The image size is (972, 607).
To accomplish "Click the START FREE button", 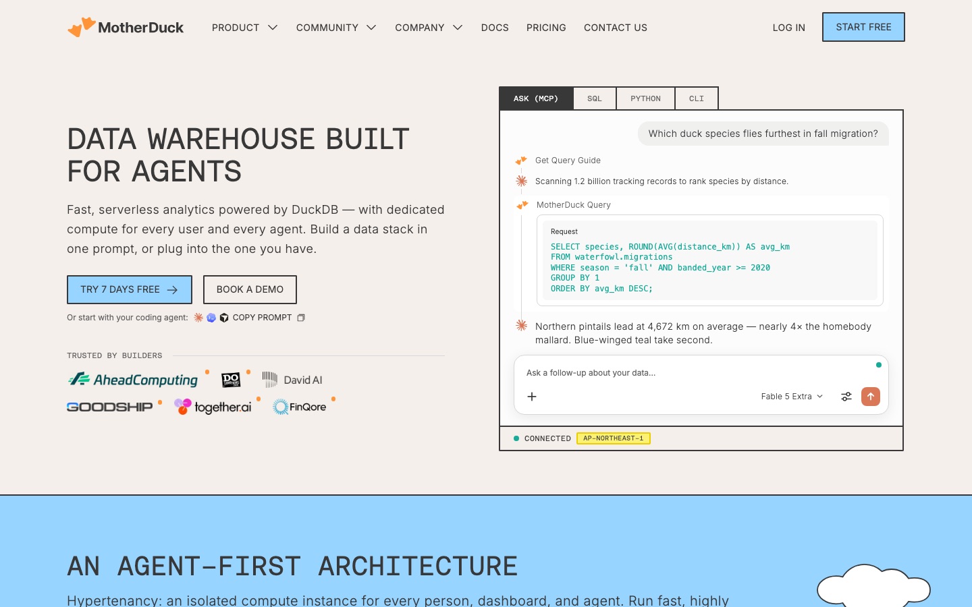I will [863, 27].
